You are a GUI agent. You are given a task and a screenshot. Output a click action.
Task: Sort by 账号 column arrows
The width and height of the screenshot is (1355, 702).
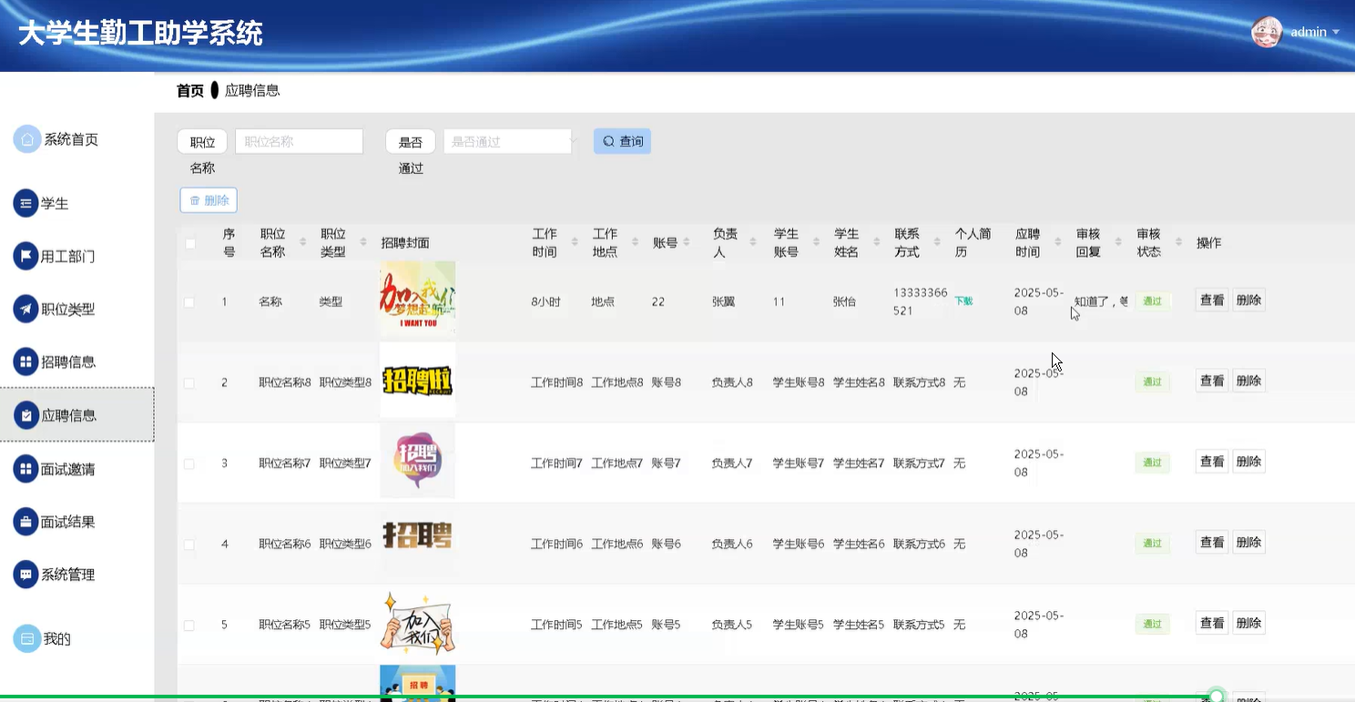coord(688,242)
